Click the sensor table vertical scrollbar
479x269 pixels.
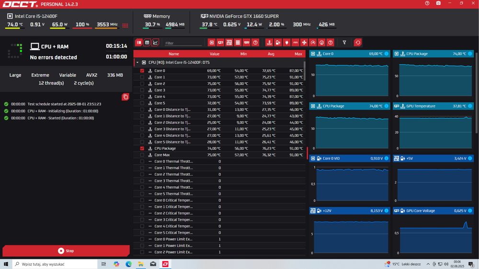[305, 70]
